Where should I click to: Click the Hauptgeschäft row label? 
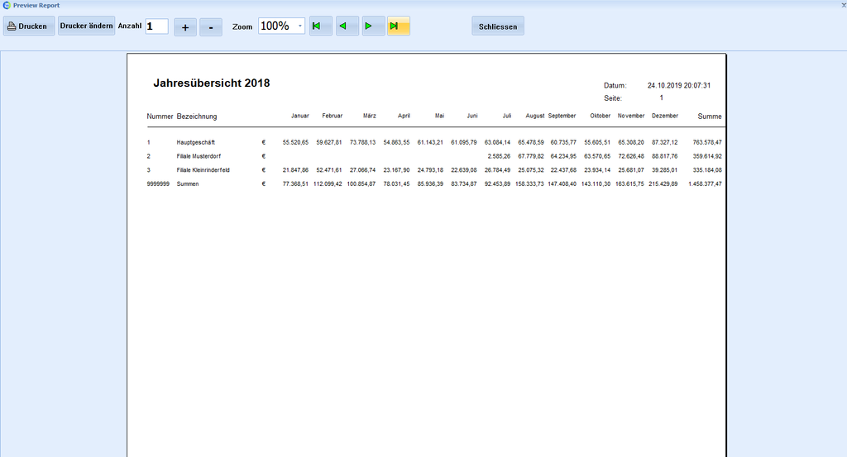click(x=195, y=142)
